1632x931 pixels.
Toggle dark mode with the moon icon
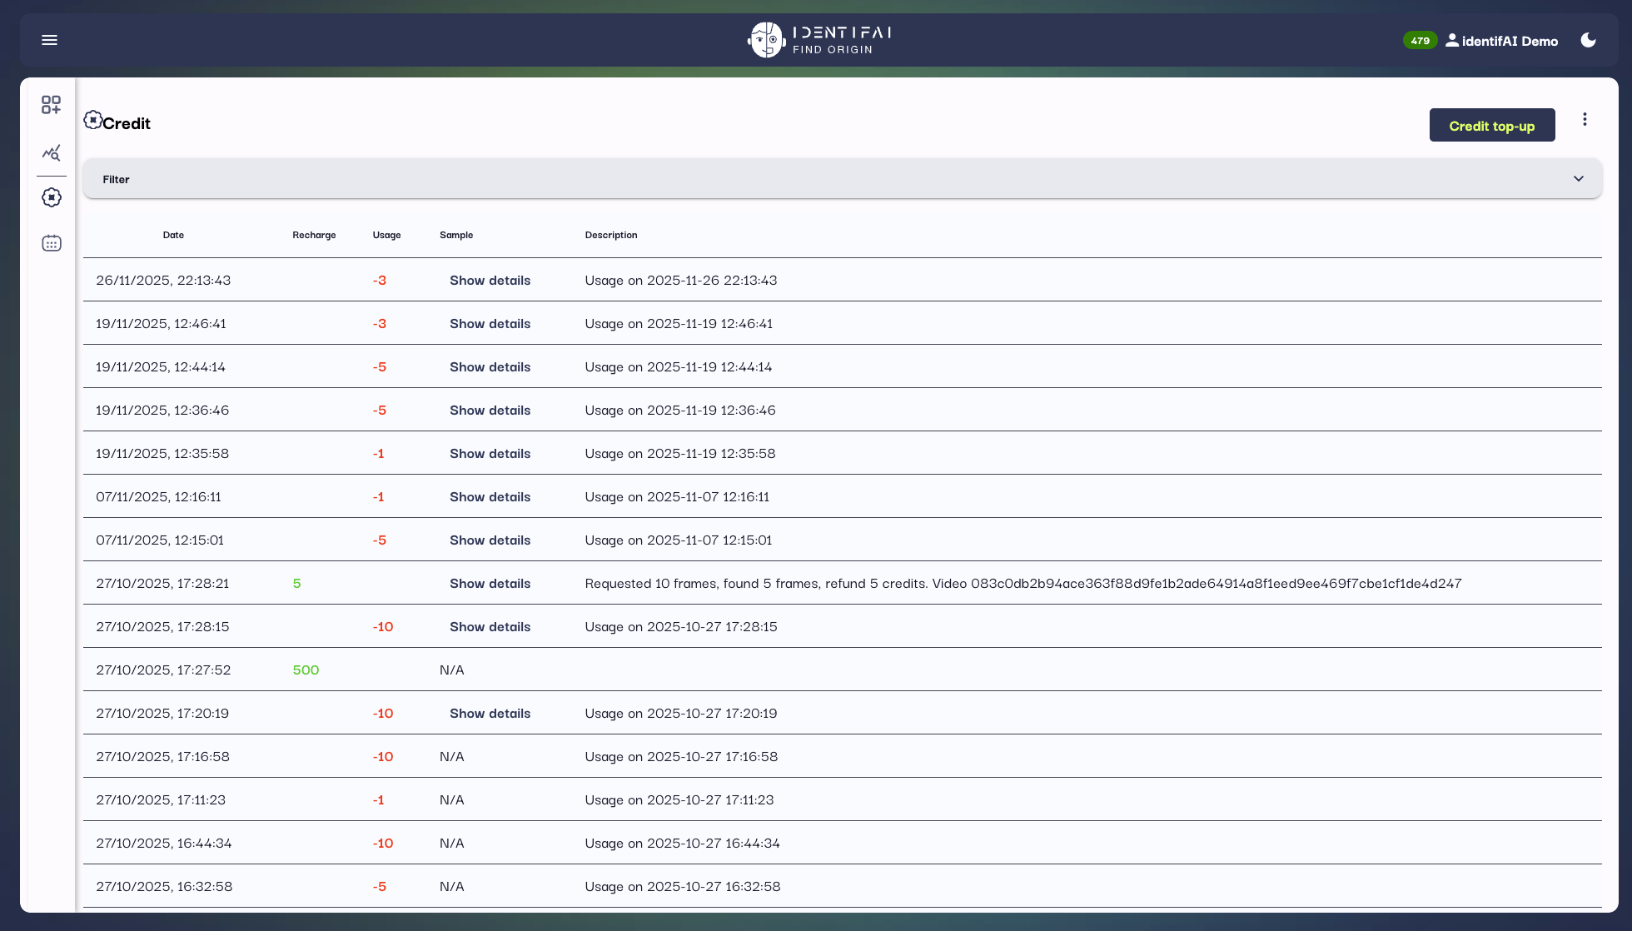pyautogui.click(x=1588, y=40)
